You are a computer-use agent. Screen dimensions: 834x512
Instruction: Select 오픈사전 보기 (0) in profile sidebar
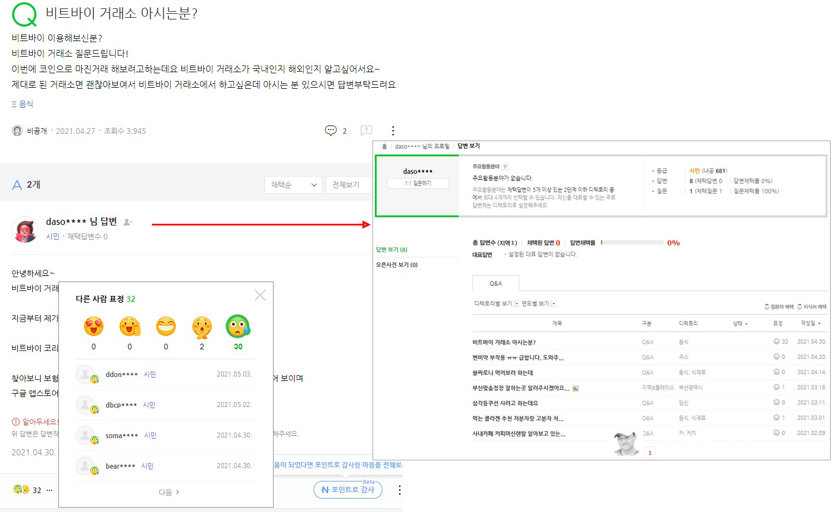396,265
